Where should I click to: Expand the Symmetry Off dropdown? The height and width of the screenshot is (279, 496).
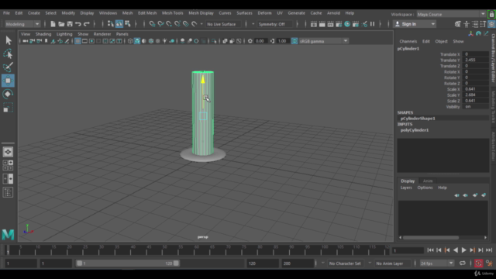[276, 24]
